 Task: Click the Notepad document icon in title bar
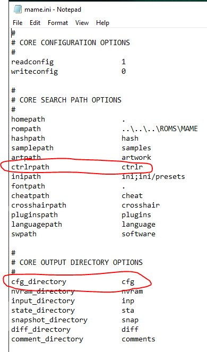click(18, 9)
